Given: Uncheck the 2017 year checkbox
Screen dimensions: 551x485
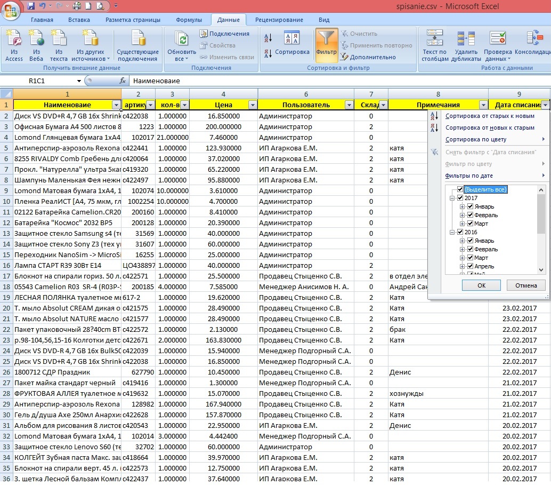Looking at the screenshot, I should point(460,198).
